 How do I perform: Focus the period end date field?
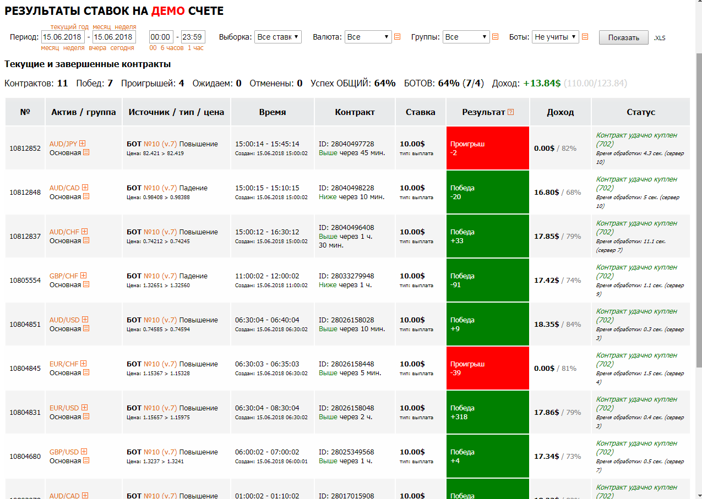115,37
